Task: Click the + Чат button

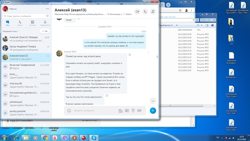Action: tap(45, 31)
